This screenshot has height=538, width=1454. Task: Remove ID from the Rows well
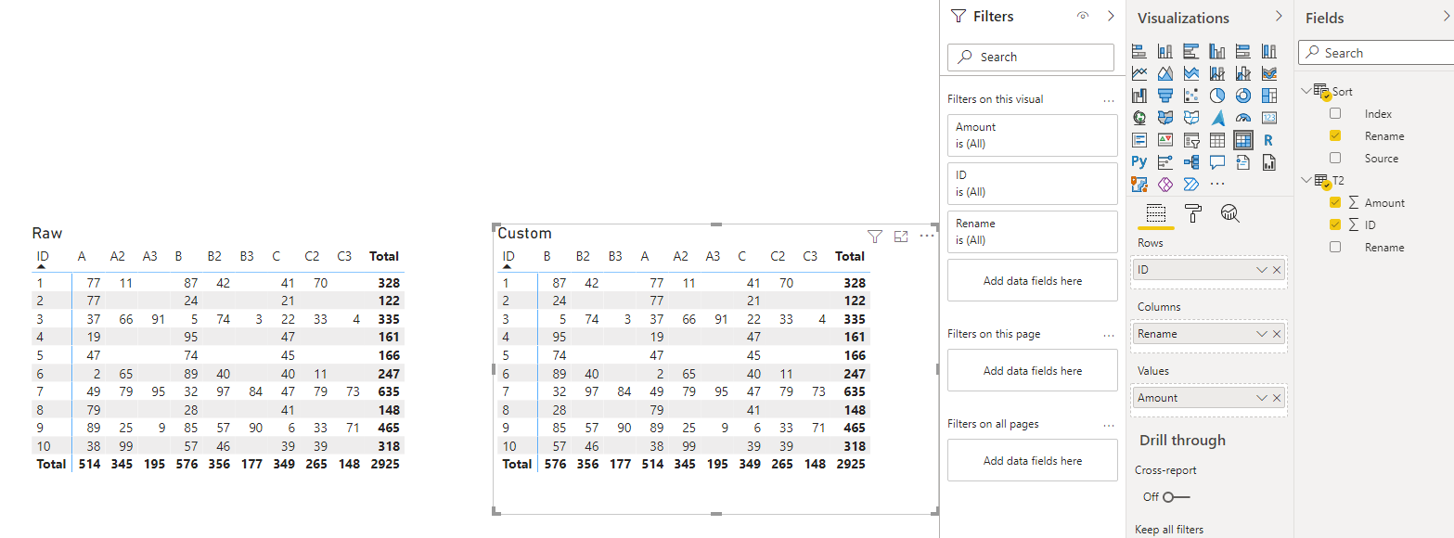tap(1277, 270)
